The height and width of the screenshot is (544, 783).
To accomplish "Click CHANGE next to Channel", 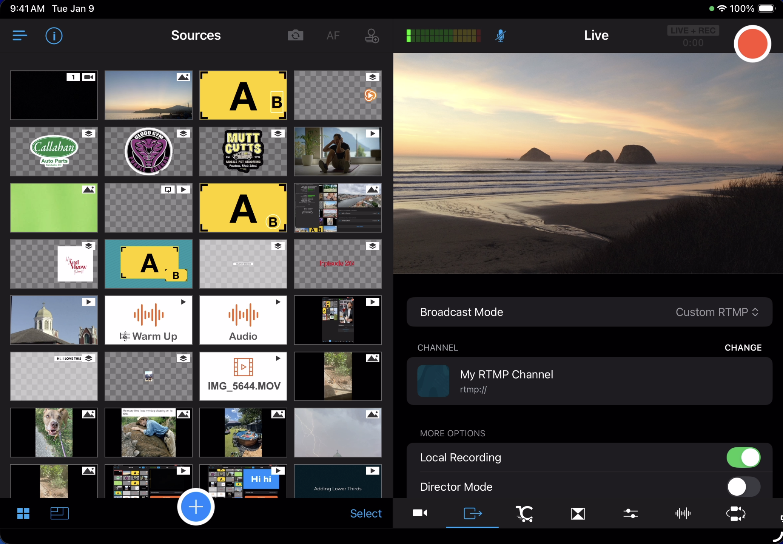I will click(x=743, y=348).
